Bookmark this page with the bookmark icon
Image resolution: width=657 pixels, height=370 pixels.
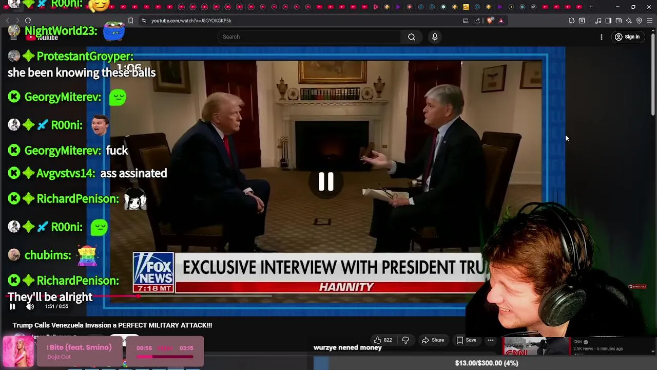pyautogui.click(x=130, y=21)
